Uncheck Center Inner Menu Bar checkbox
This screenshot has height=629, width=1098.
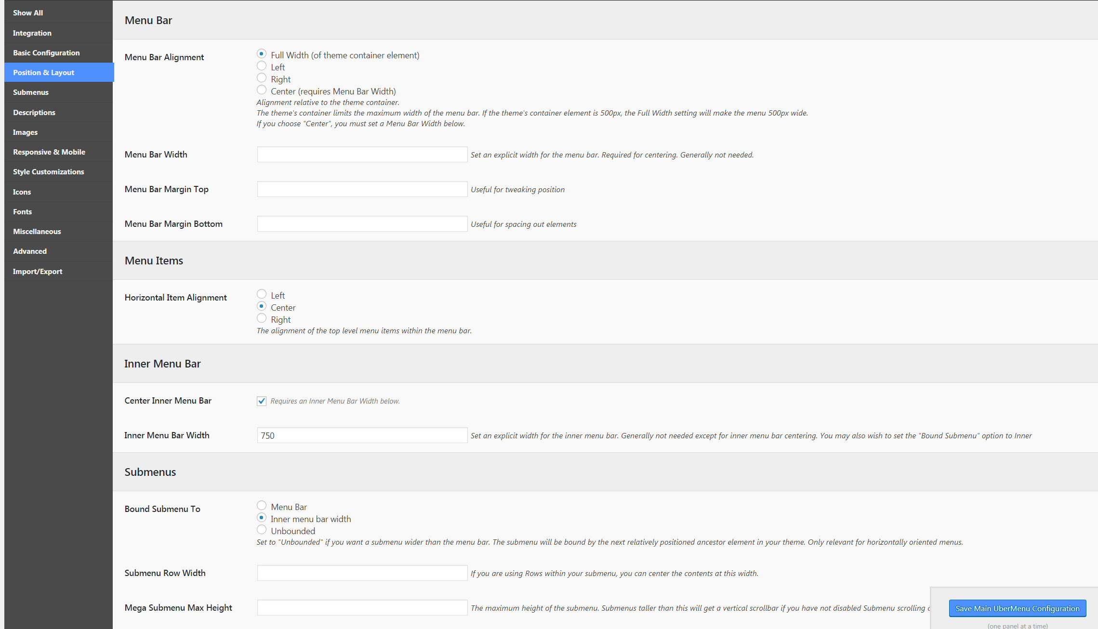262,401
